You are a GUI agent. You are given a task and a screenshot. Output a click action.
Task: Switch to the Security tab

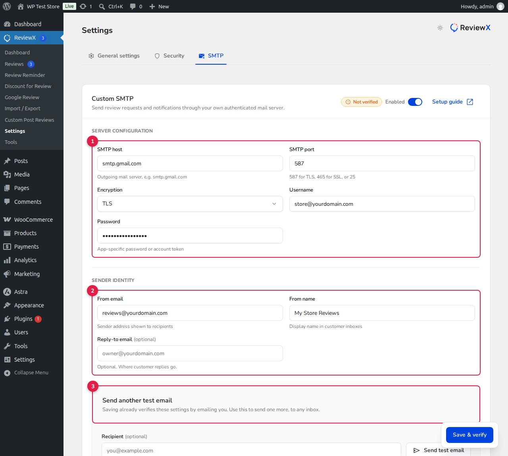click(169, 56)
